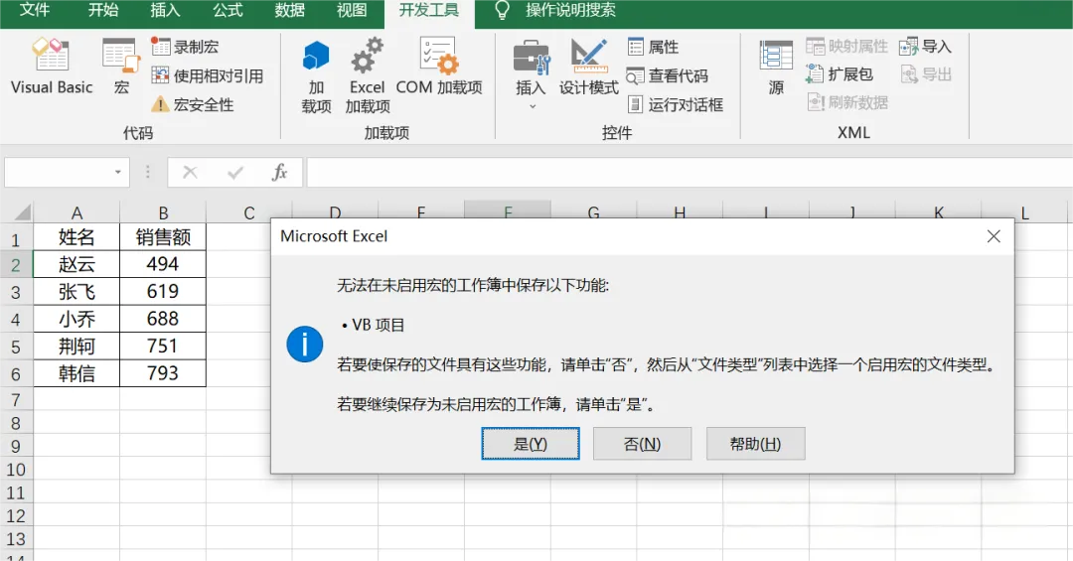This screenshot has width=1073, height=561.
Task: Click cell containing 韩信
Action: pyautogui.click(x=77, y=373)
